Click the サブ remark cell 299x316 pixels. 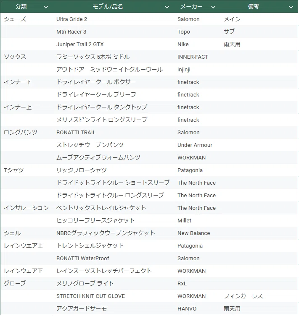click(x=229, y=31)
